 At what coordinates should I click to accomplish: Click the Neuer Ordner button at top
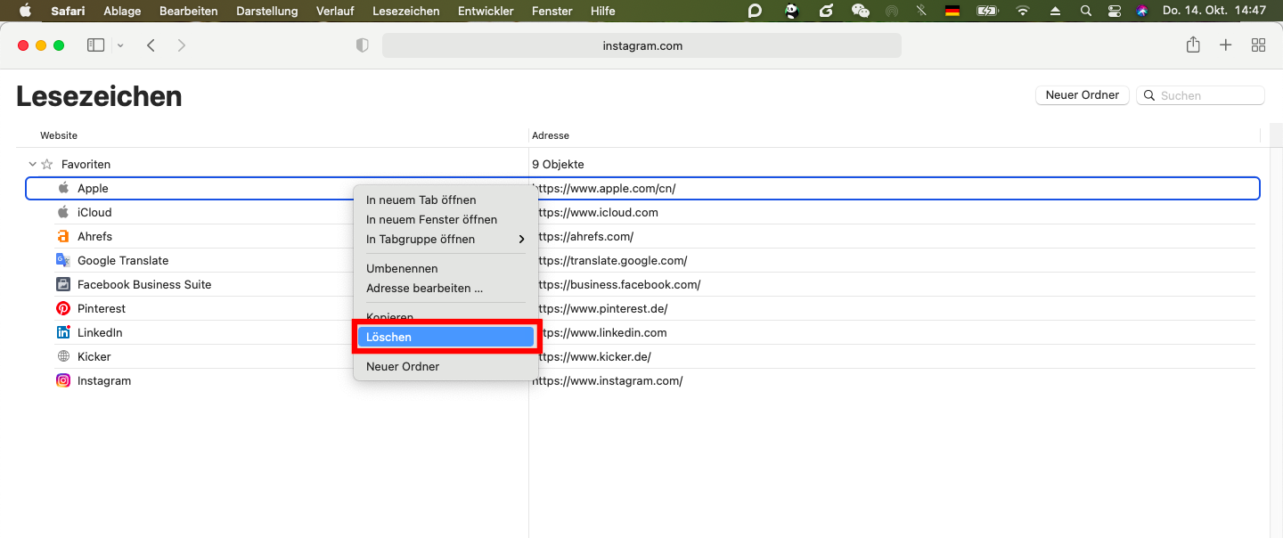[x=1083, y=95]
